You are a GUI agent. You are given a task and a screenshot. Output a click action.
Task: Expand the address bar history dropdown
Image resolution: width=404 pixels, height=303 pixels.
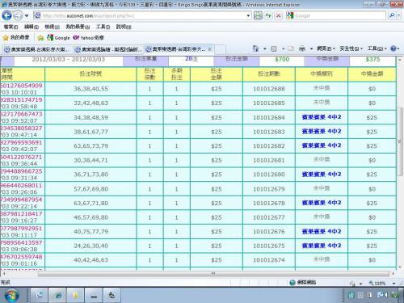248,16
